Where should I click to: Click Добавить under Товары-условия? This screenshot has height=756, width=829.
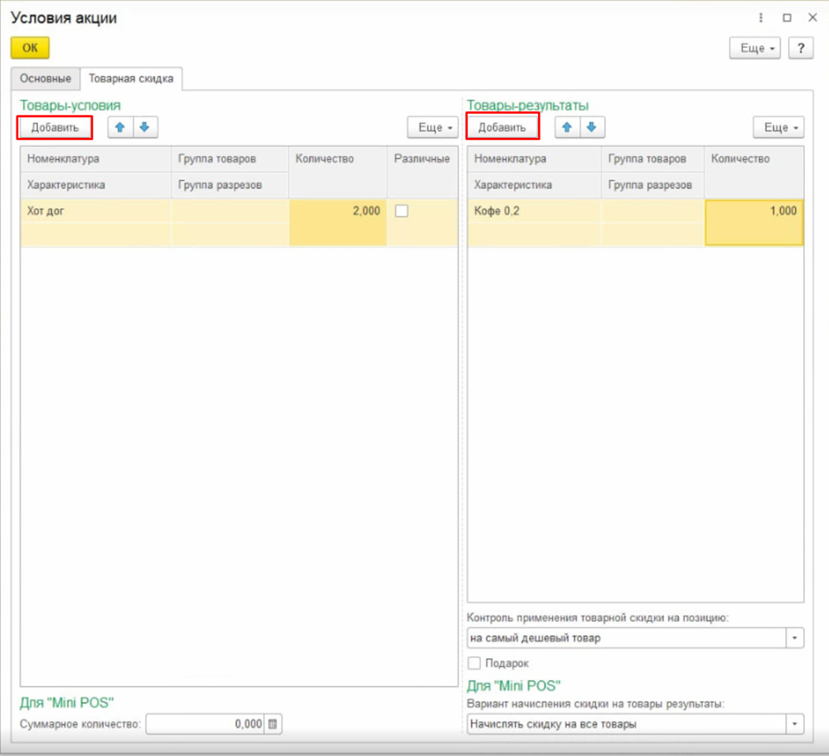tap(55, 128)
